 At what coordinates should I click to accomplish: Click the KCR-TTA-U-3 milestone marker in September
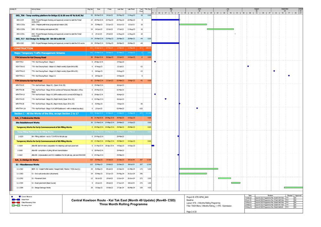274,71
